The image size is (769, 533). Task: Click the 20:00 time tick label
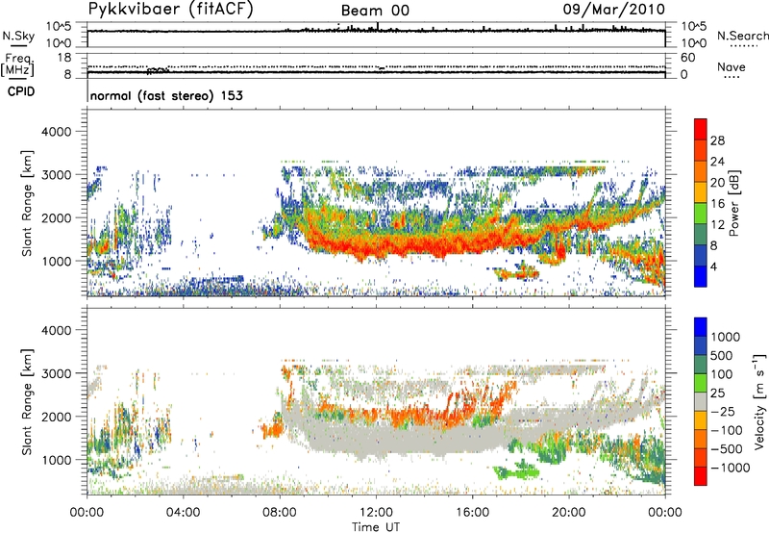[x=568, y=513]
